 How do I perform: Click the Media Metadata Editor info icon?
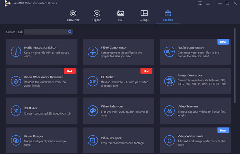click(x=16, y=52)
